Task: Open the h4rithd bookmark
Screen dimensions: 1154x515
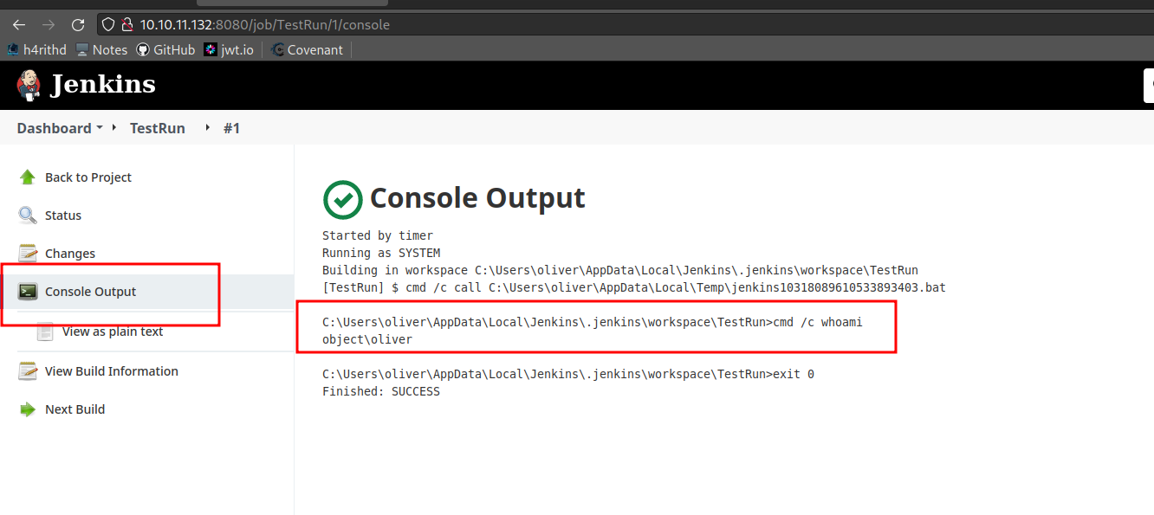Action: pos(37,50)
